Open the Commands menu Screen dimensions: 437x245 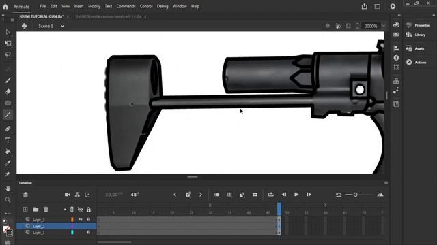(x=126, y=6)
